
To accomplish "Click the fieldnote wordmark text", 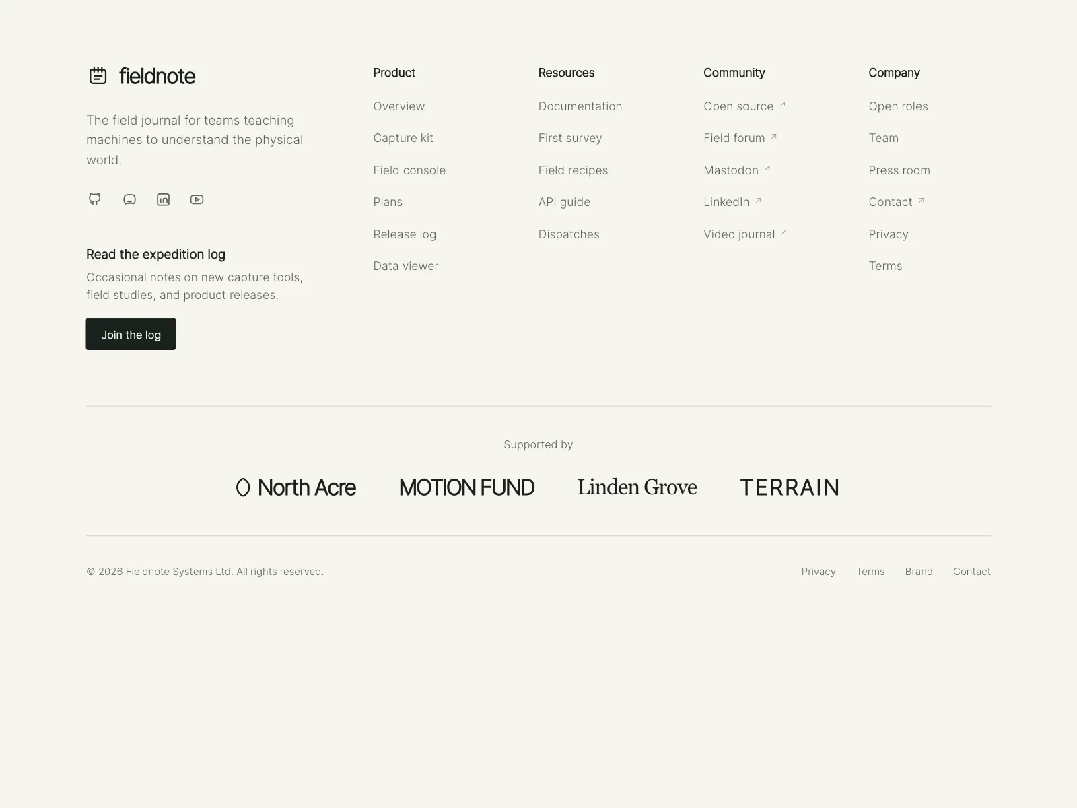I will [157, 76].
